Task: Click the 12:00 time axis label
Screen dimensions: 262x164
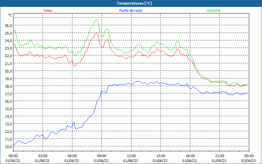Action: tap(131, 156)
